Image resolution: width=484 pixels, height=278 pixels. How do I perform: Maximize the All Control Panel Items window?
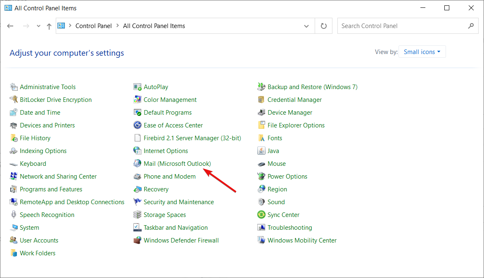pyautogui.click(x=447, y=8)
